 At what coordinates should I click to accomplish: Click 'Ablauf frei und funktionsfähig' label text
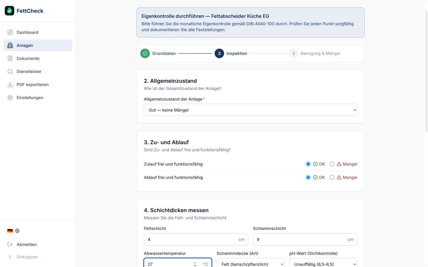click(x=173, y=177)
